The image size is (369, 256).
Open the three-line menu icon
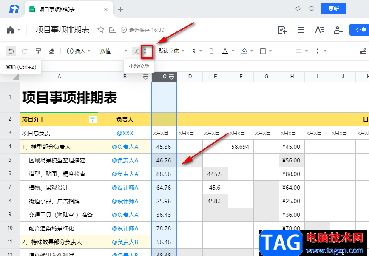301,30
